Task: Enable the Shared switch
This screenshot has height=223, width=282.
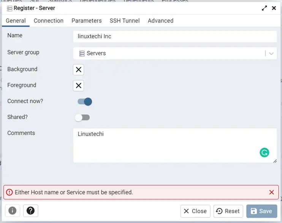Action: 82,117
